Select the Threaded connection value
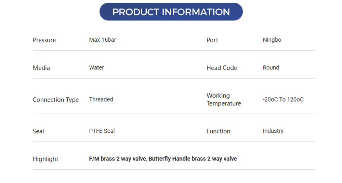 [101, 99]
